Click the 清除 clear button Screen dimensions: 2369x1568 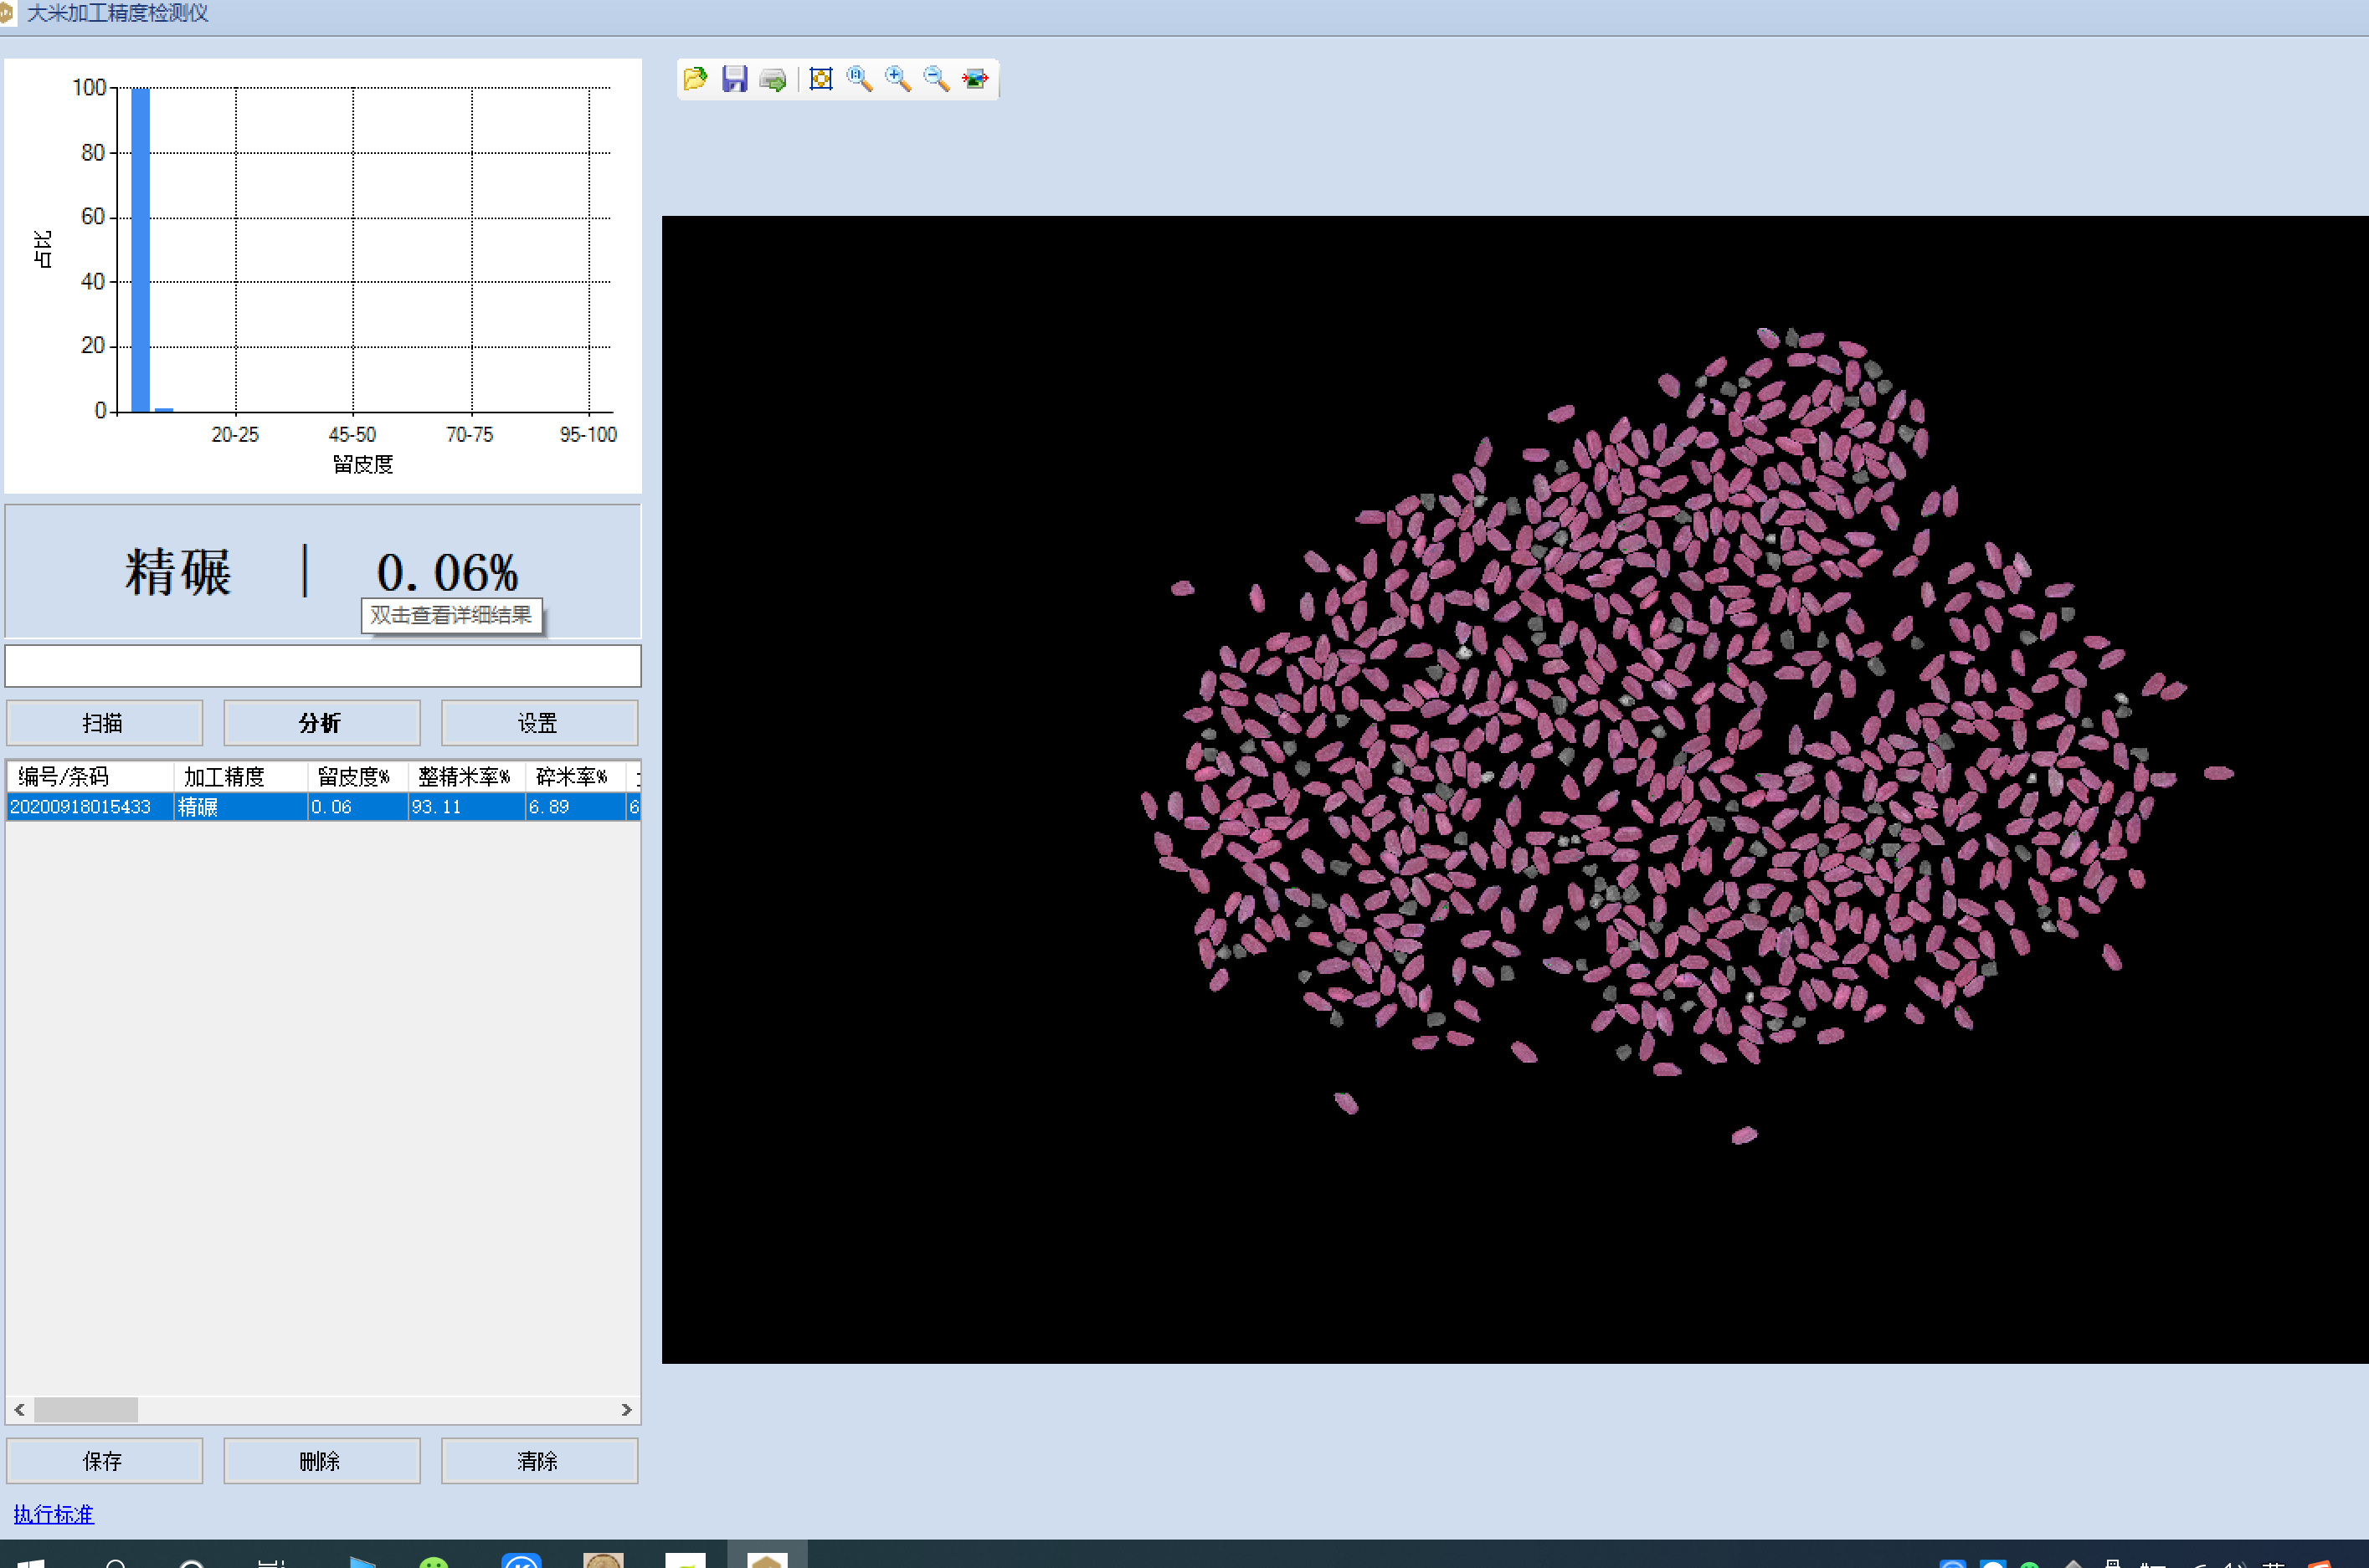click(x=538, y=1461)
